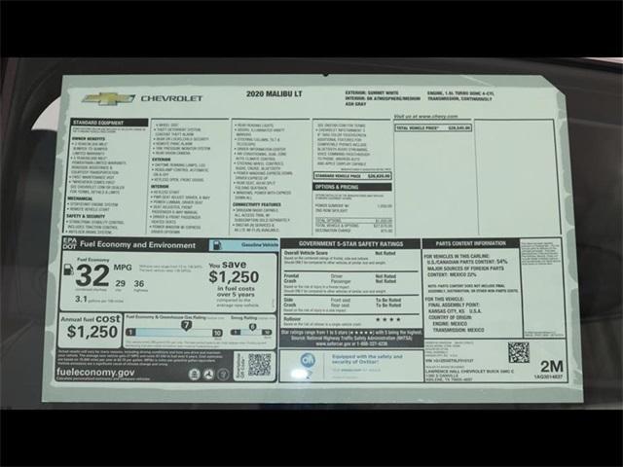
Task: Click the Rollover star rating icons
Action: click(388, 318)
